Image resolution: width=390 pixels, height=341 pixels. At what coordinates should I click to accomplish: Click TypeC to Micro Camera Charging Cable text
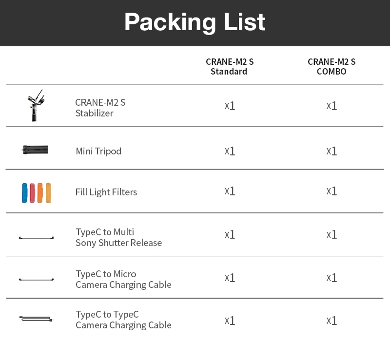[x=123, y=279]
